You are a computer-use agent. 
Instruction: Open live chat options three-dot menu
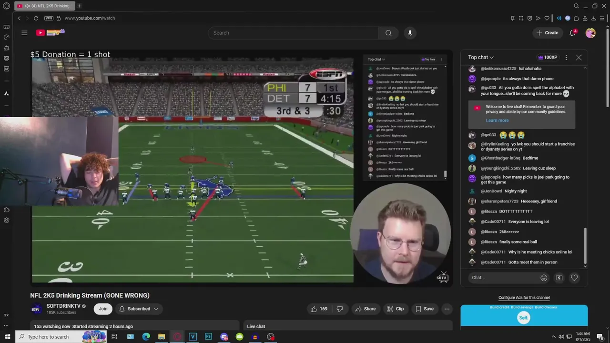click(x=566, y=57)
